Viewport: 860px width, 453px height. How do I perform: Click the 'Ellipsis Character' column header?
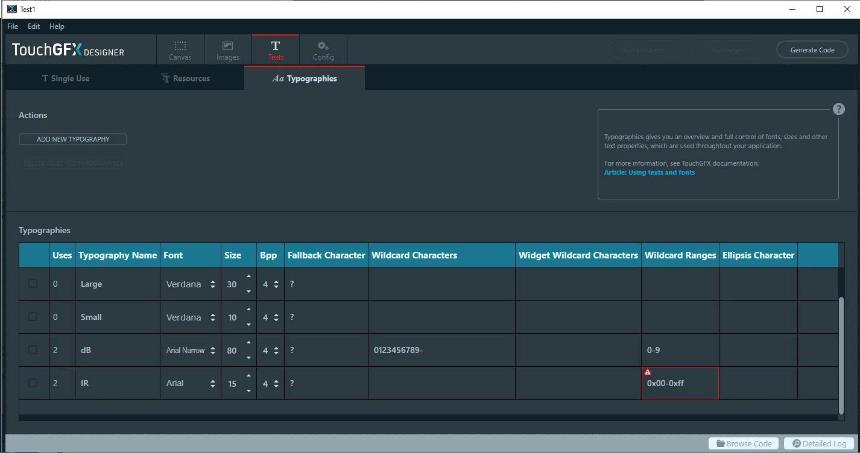[x=758, y=255]
